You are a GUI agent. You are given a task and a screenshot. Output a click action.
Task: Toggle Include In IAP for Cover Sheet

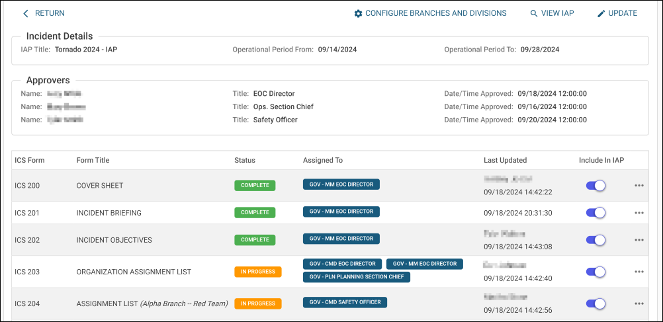(596, 186)
